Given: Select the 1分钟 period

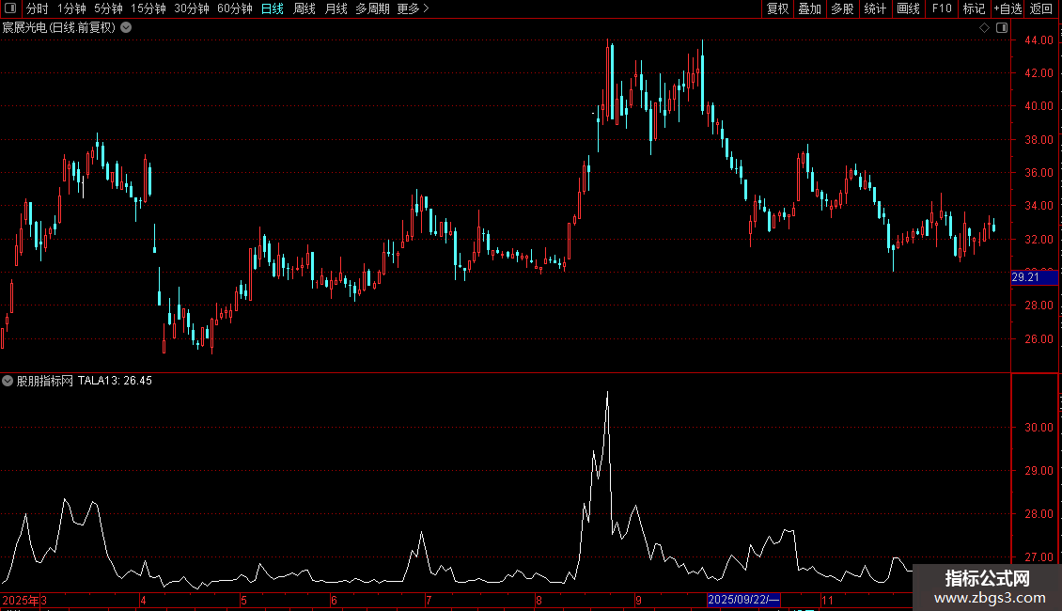Looking at the screenshot, I should 71,8.
